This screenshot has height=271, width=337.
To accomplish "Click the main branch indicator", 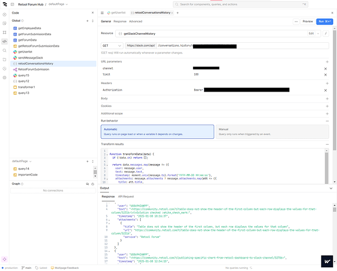I will [27, 268].
